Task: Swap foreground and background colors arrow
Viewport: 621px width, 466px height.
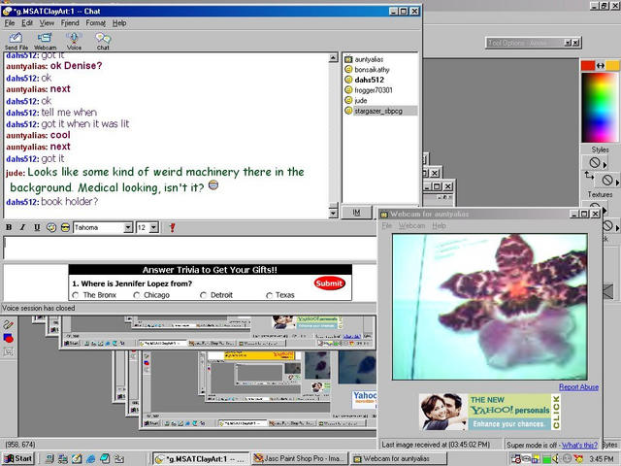Action: pyautogui.click(x=601, y=66)
